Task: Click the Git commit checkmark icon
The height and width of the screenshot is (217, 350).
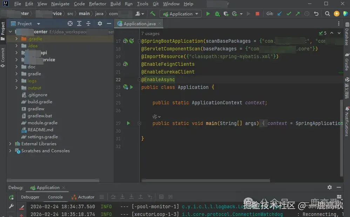Action: coord(289,14)
